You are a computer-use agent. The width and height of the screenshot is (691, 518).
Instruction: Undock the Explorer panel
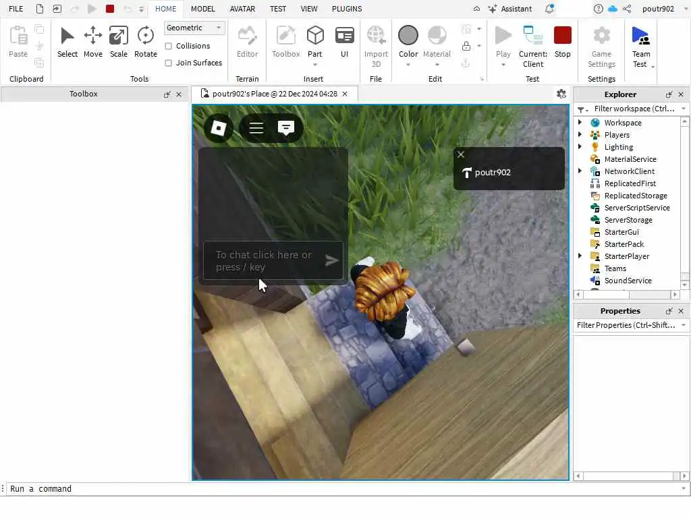point(669,94)
